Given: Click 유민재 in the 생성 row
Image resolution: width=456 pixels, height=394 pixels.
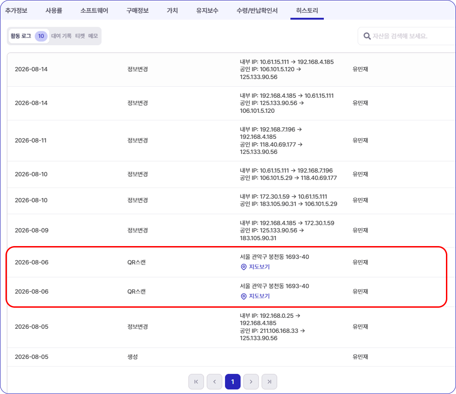Looking at the screenshot, I should tap(360, 357).
